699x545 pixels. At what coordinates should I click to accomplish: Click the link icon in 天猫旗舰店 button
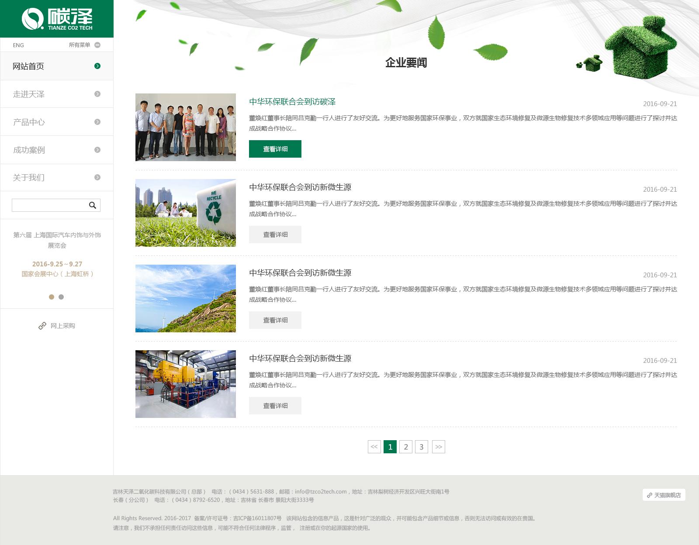pos(650,495)
